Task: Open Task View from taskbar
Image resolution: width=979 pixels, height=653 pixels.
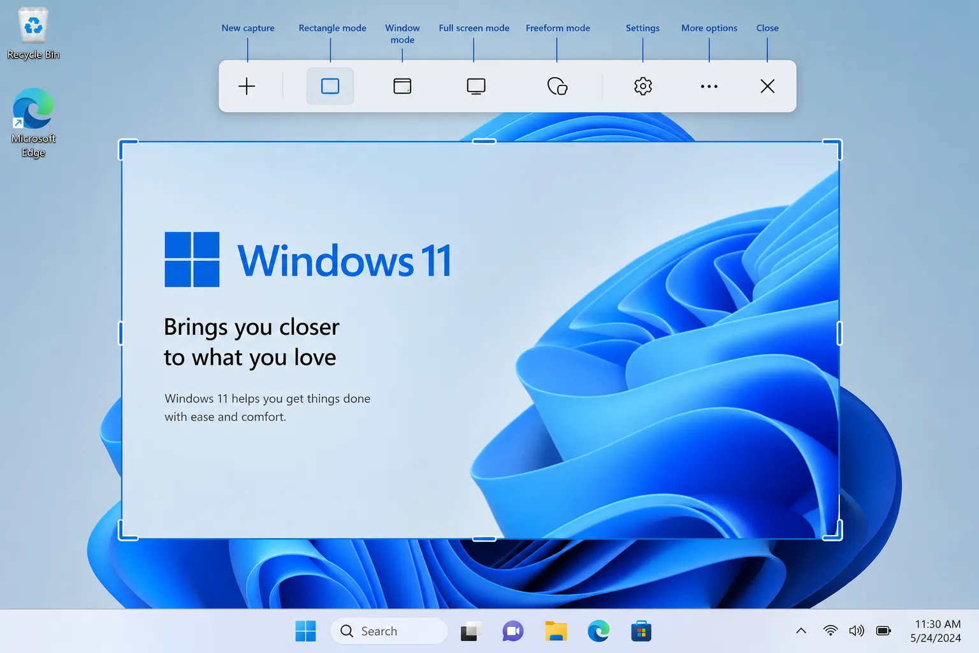Action: tap(470, 631)
